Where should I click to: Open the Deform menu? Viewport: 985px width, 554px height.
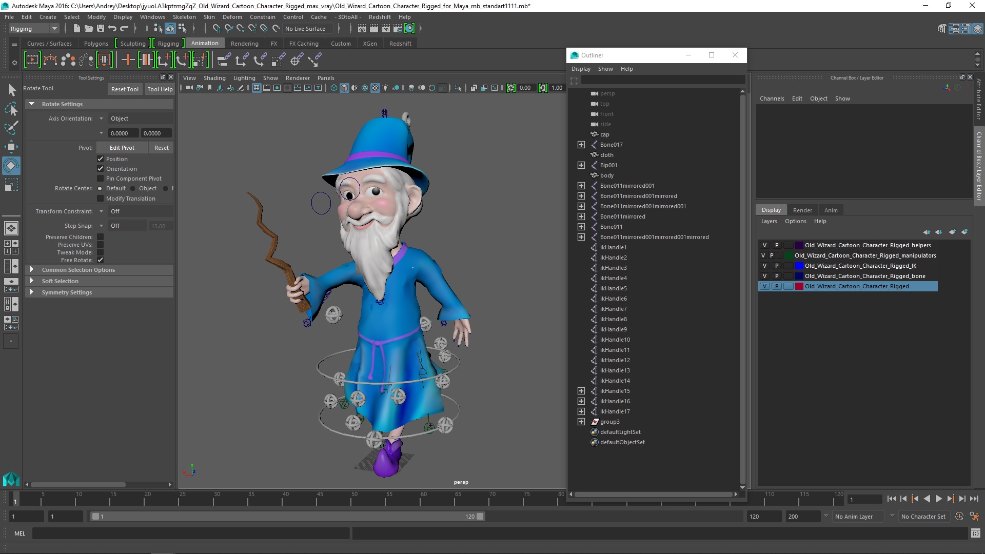tap(232, 17)
